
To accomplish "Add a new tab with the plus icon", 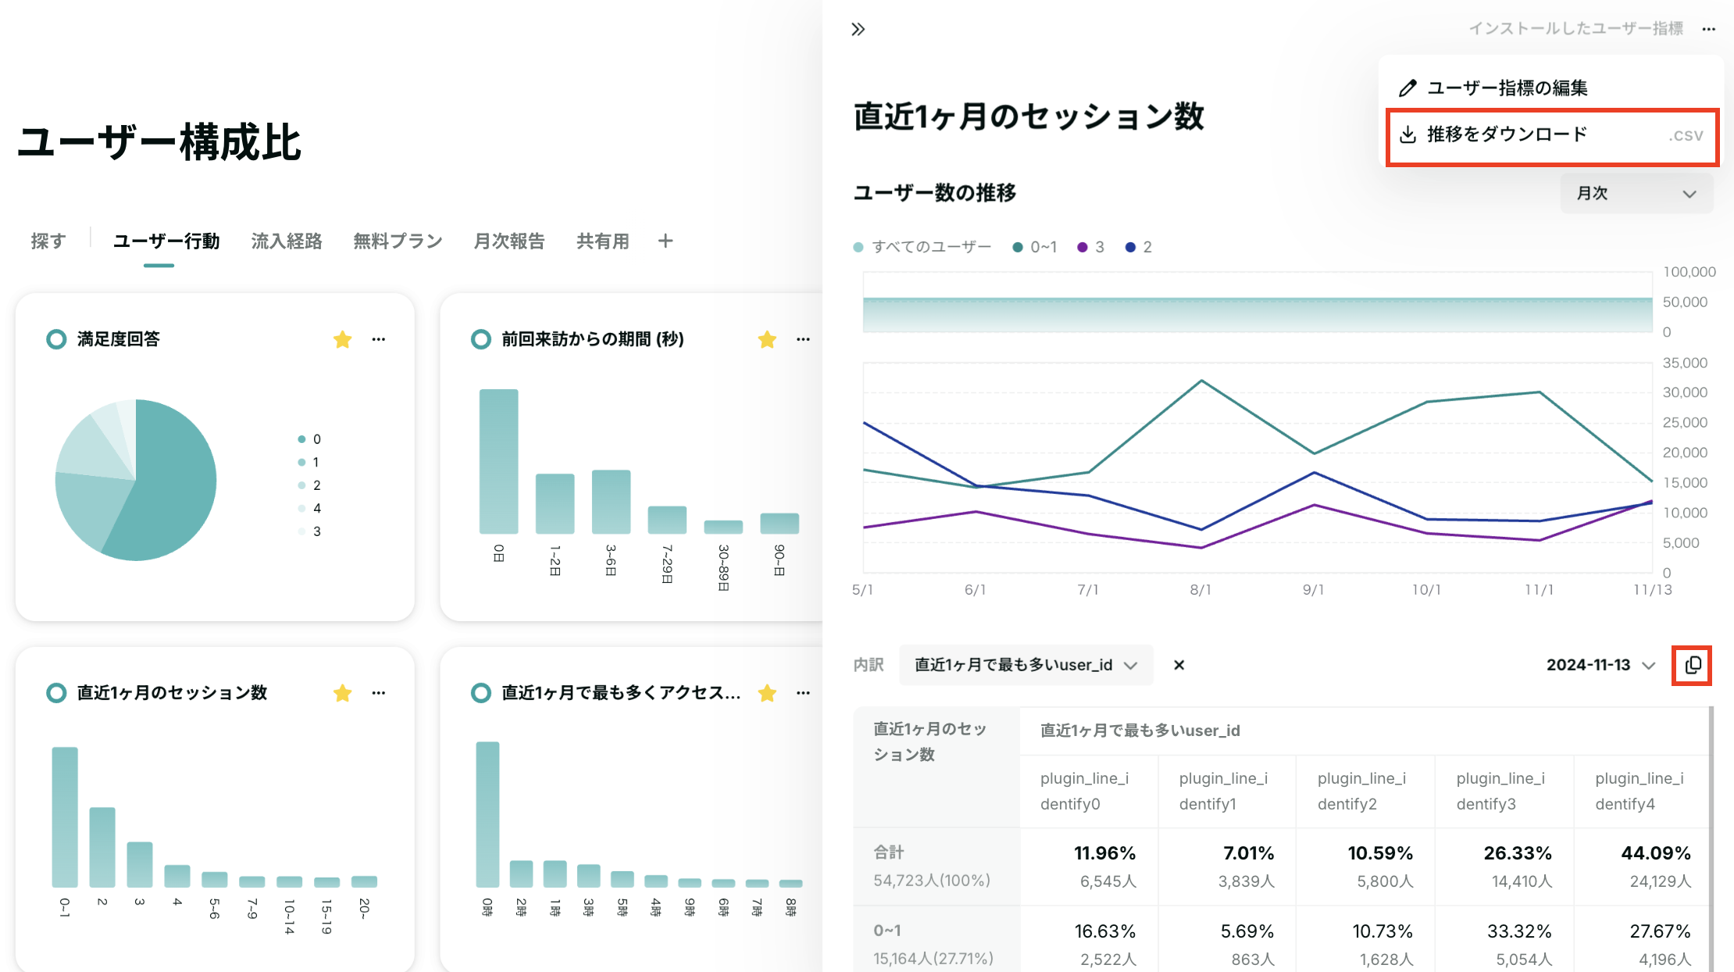I will click(x=665, y=241).
